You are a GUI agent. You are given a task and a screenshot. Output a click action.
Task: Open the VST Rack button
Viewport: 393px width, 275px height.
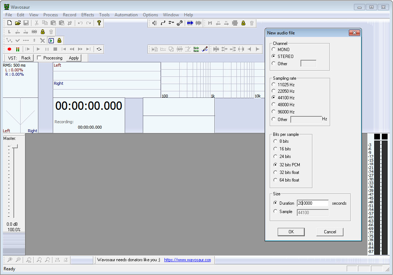click(x=26, y=58)
